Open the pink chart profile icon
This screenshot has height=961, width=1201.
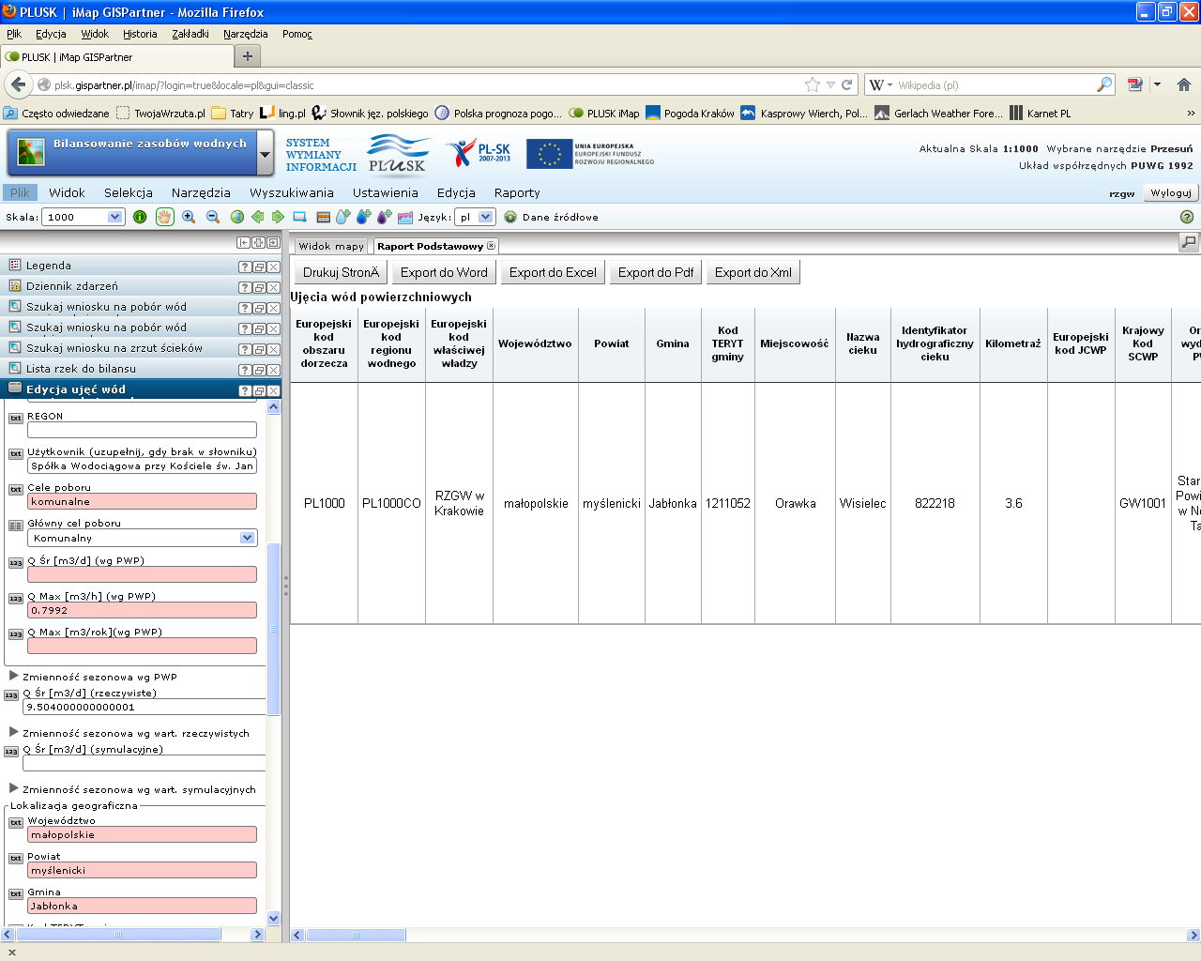coord(405,217)
